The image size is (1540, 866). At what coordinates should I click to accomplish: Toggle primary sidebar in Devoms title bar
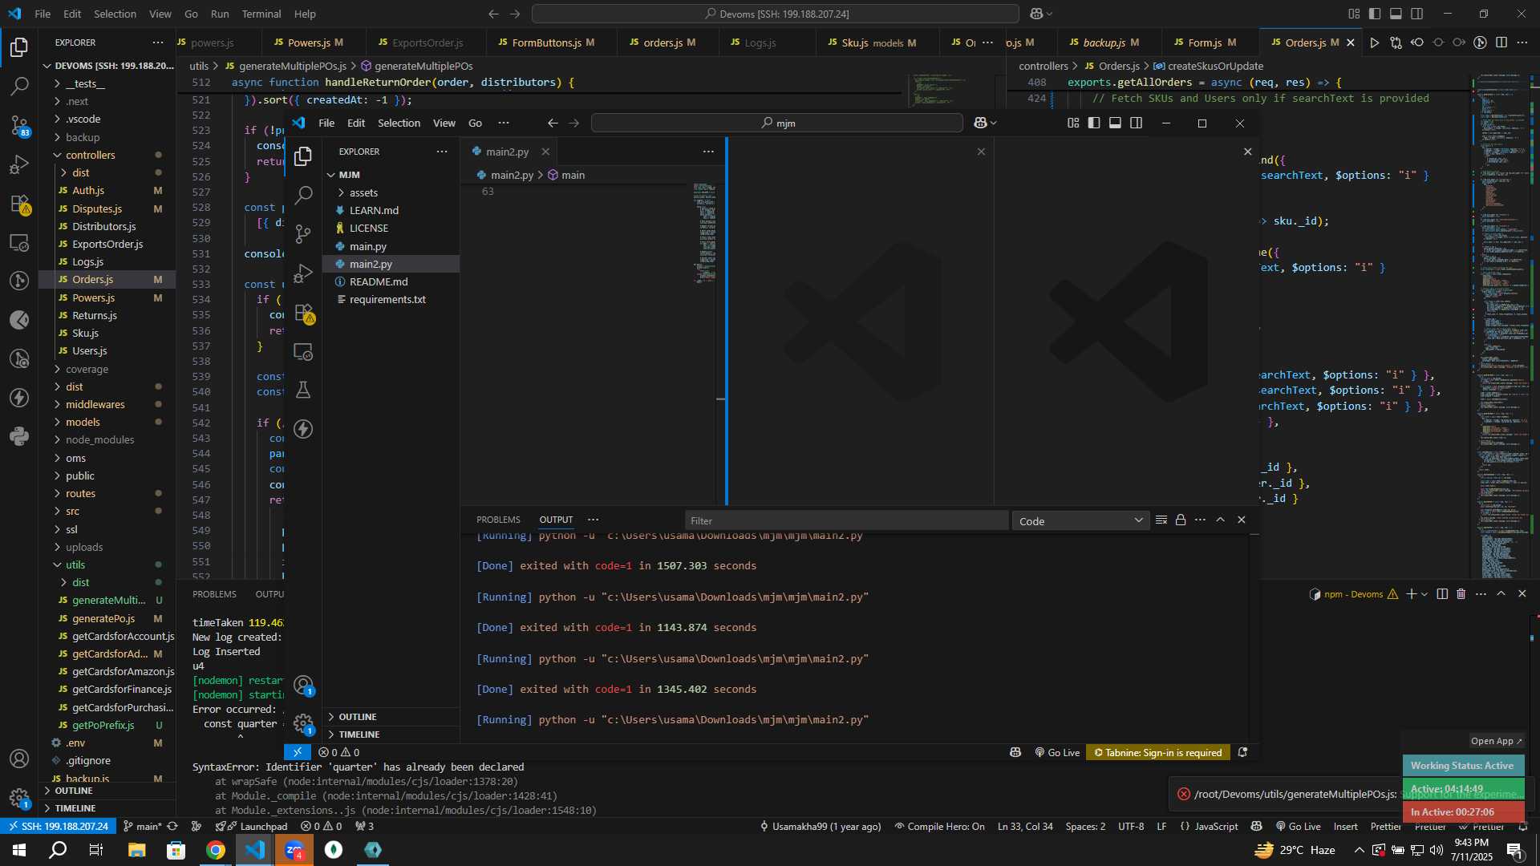[x=1375, y=14]
